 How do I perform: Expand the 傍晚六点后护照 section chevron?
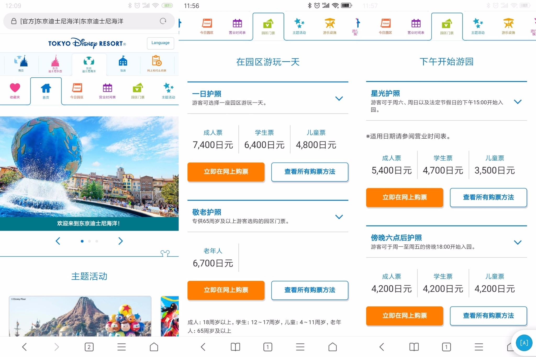(518, 242)
